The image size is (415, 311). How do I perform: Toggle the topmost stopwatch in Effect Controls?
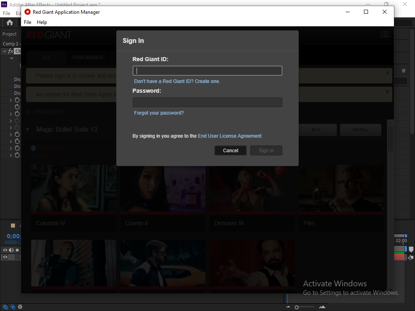pos(17,100)
